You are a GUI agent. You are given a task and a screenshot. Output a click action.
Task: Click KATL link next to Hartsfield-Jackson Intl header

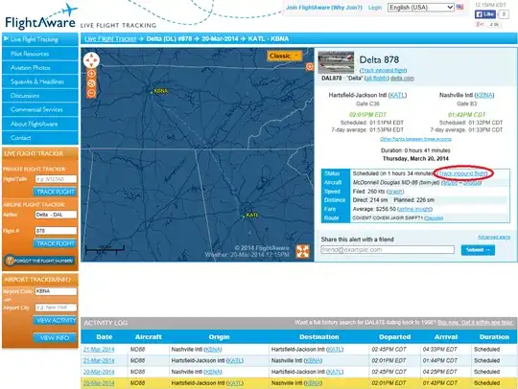[397, 95]
